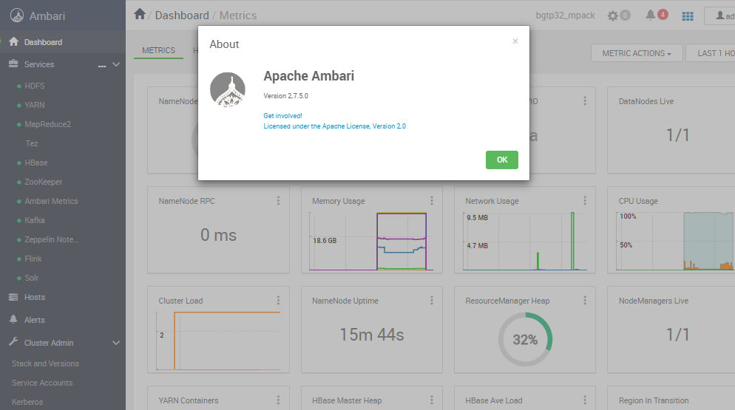735x410 pixels.
Task: Click the bgtp32_mpack cluster name
Action: pos(566,16)
